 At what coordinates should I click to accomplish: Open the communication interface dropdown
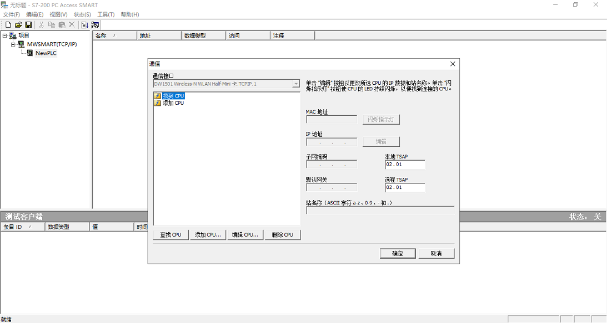(296, 84)
